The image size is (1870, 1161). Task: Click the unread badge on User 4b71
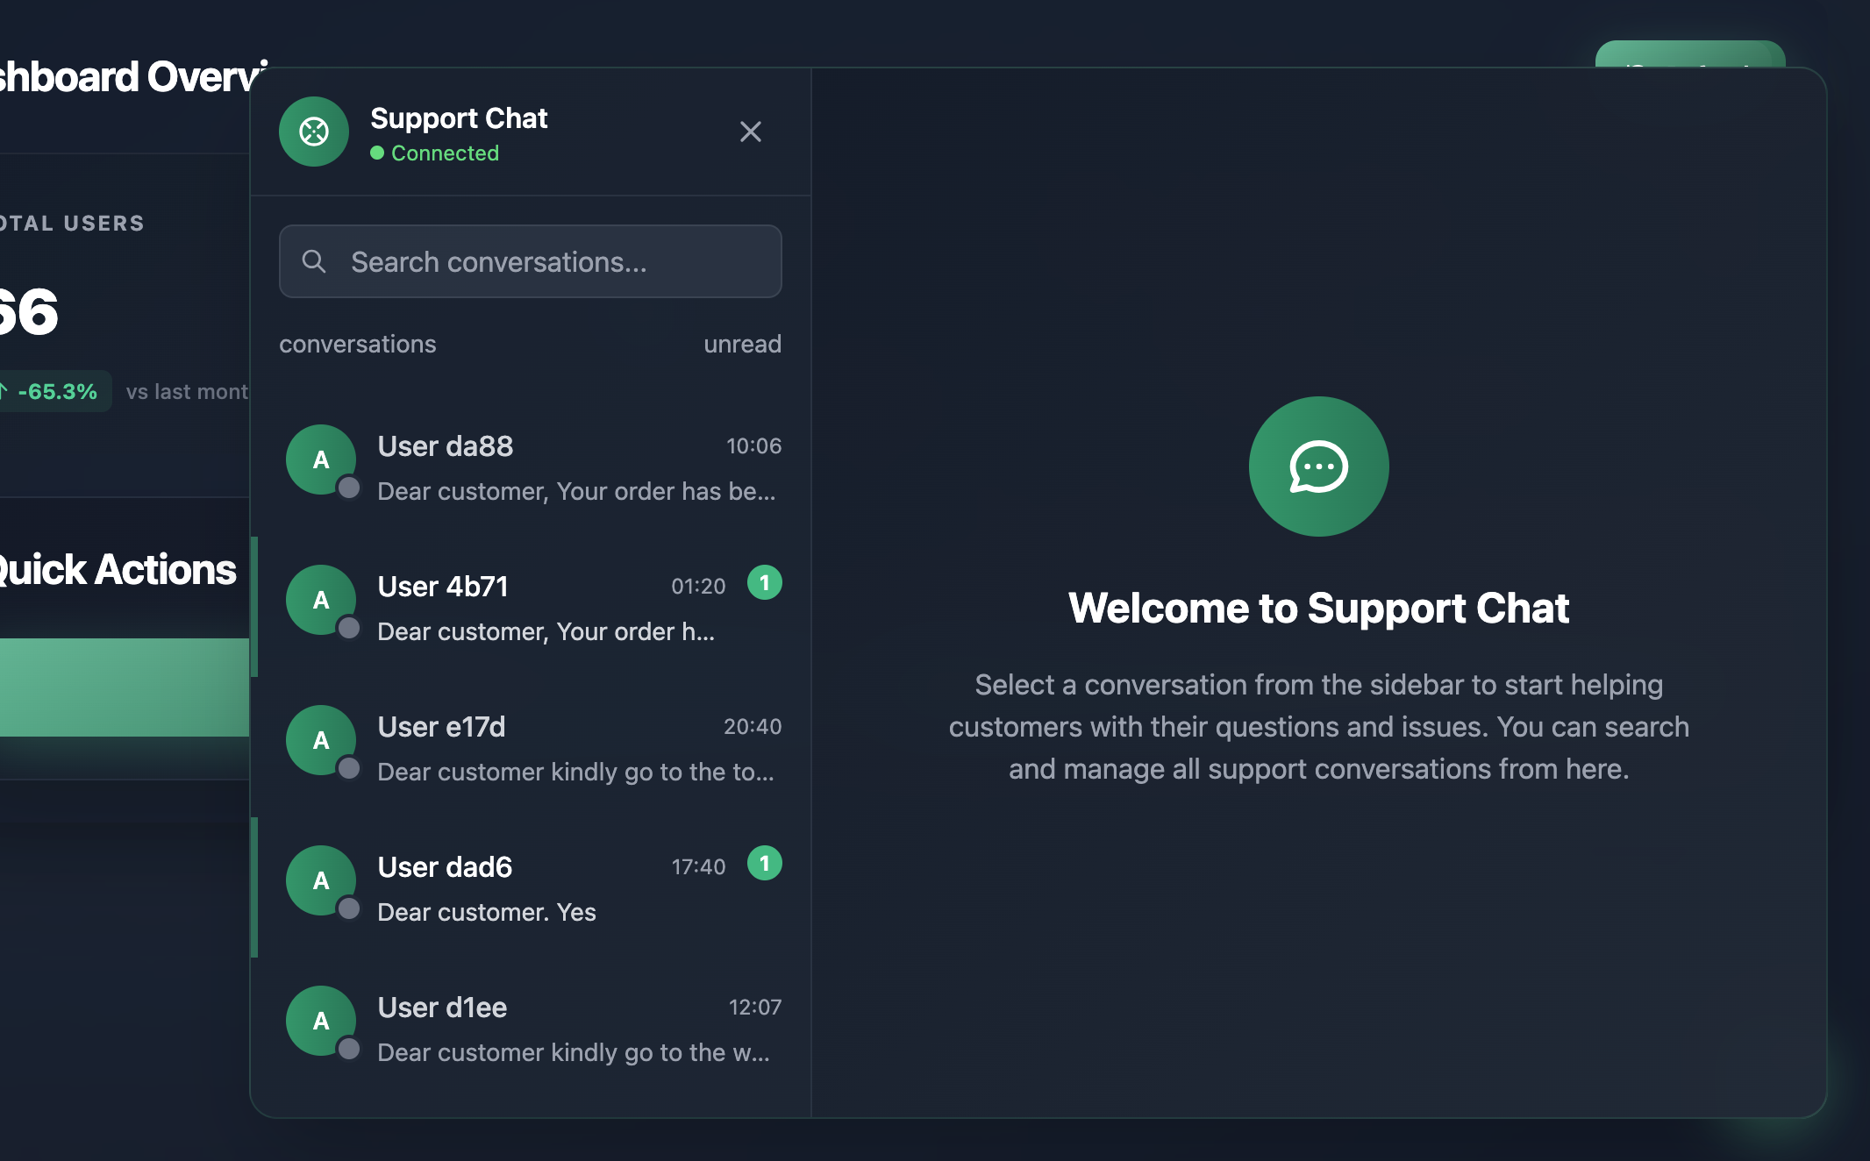click(764, 582)
